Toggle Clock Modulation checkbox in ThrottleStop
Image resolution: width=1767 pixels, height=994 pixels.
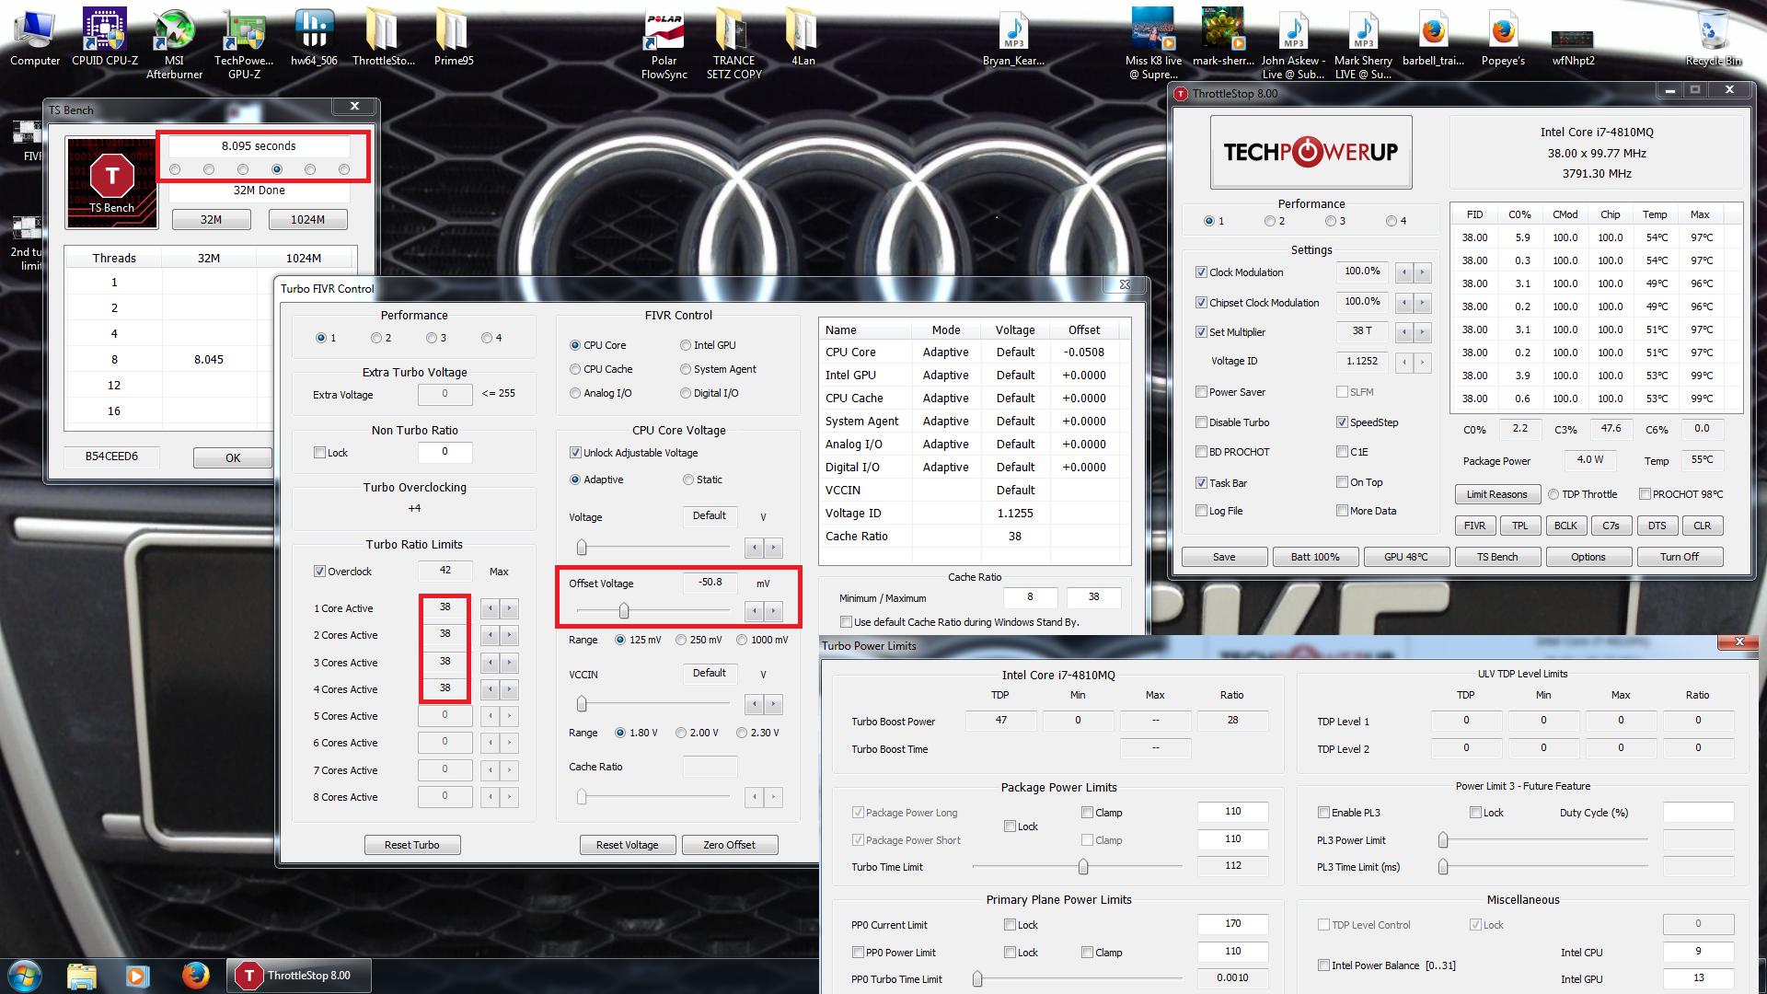point(1201,272)
